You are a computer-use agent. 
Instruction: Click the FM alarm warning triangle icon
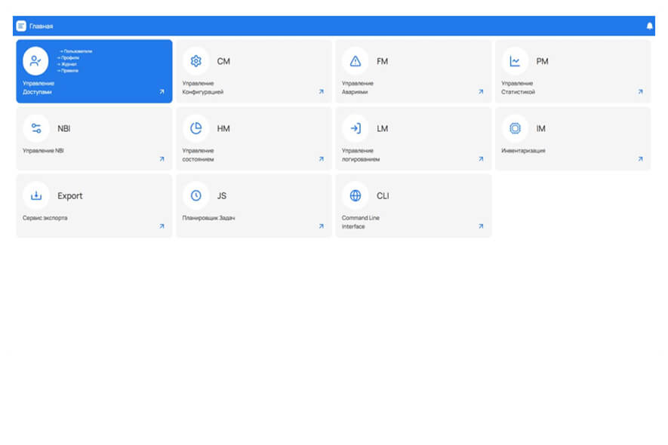tap(356, 61)
